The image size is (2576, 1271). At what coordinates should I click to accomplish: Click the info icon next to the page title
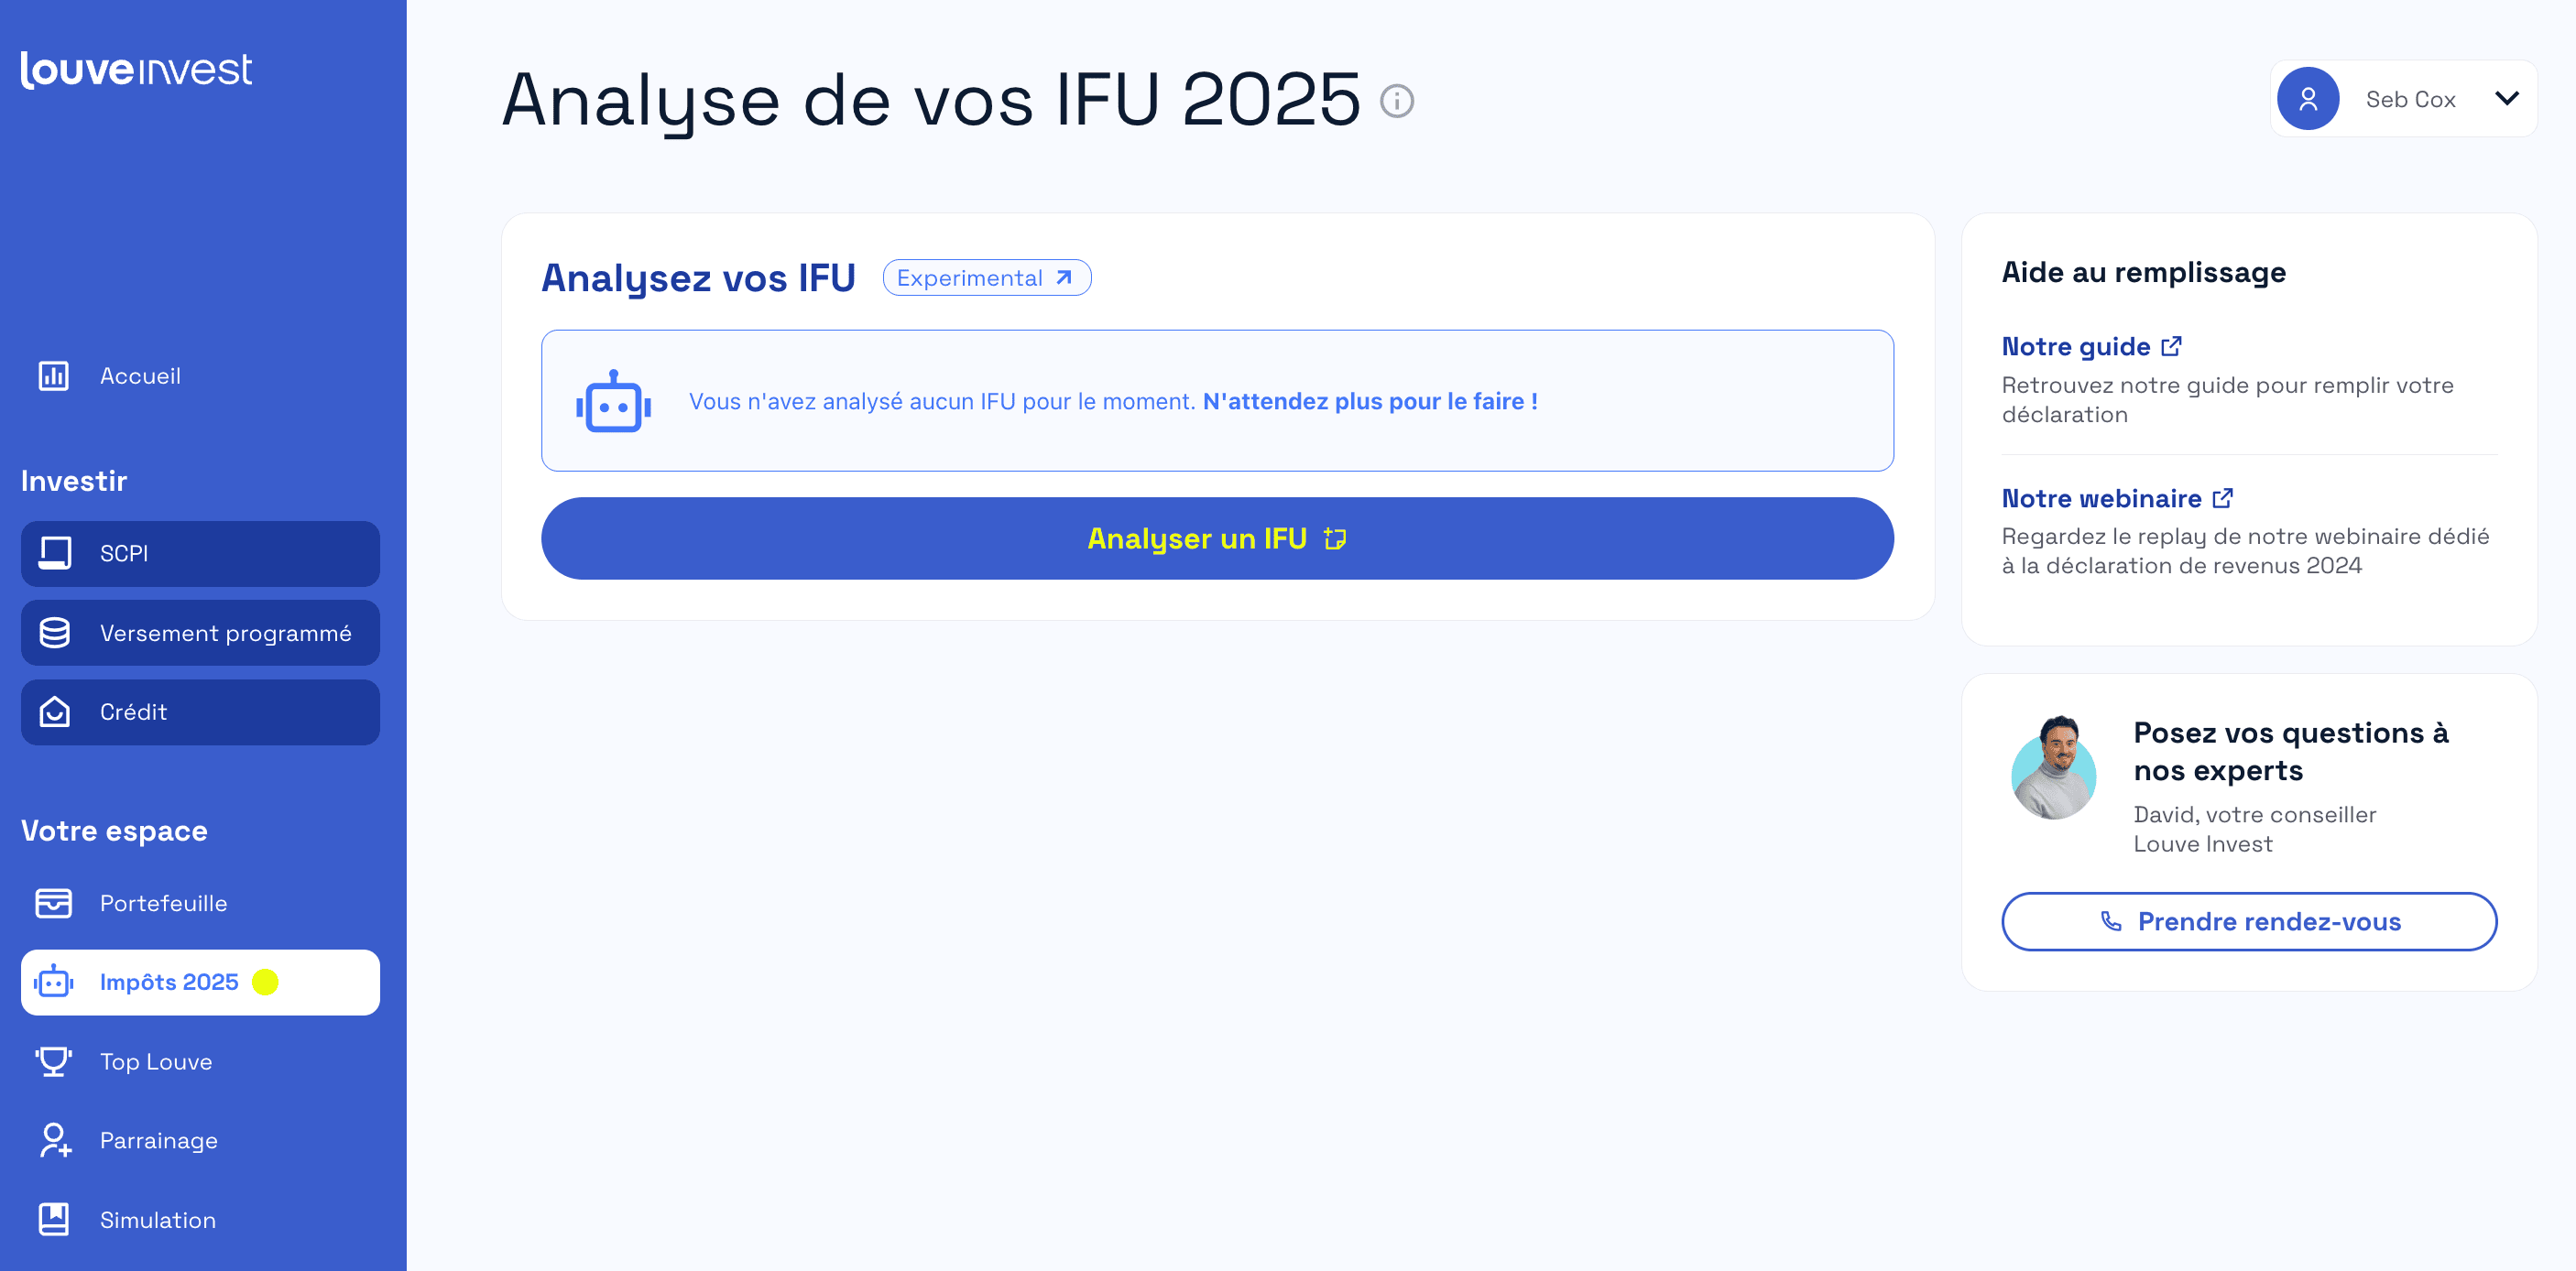click(x=1398, y=100)
